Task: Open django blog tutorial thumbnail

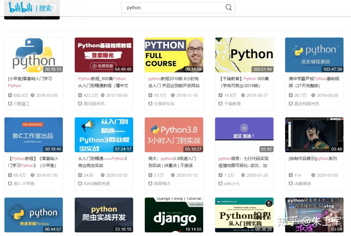Action: pyautogui.click(x=174, y=215)
